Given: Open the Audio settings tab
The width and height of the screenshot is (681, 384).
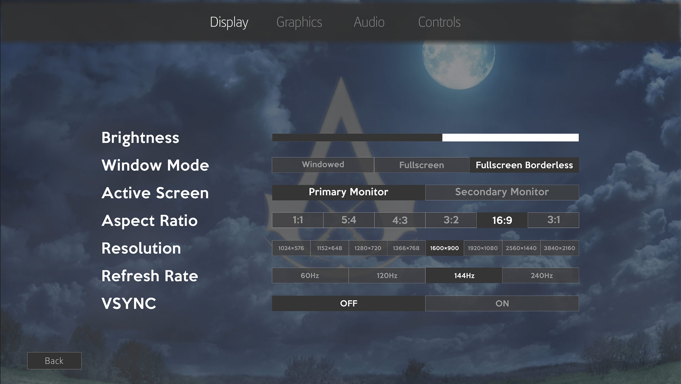Looking at the screenshot, I should click(x=369, y=22).
